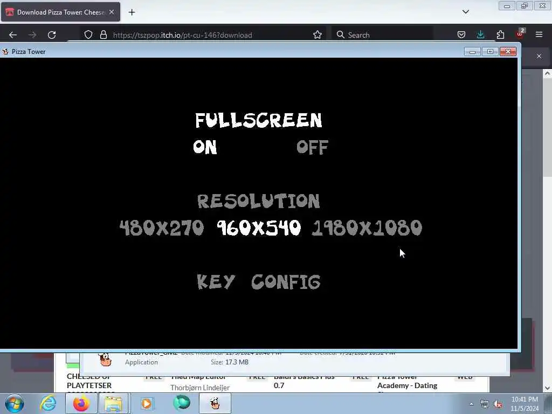Switch to Pizza Tower taskbar button
Viewport: 552px width, 414px height.
(x=215, y=403)
